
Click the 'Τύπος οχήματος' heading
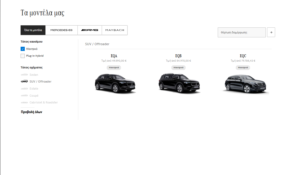pyautogui.click(x=32, y=68)
